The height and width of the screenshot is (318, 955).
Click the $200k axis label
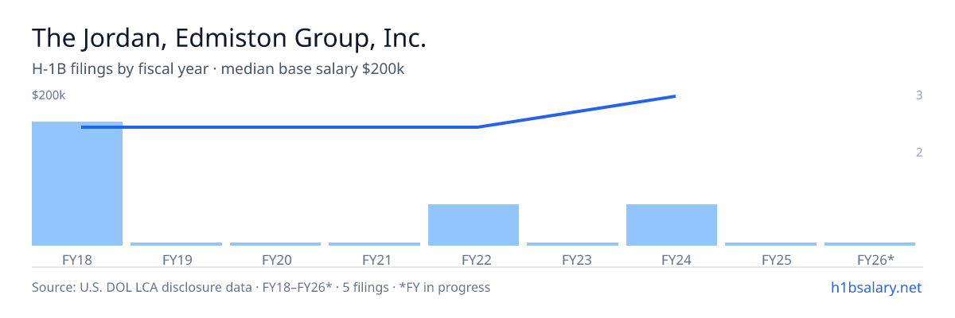point(49,95)
